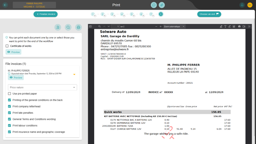Click Choose an exit button
The width and height of the screenshot is (256, 144).
[x=209, y=14]
